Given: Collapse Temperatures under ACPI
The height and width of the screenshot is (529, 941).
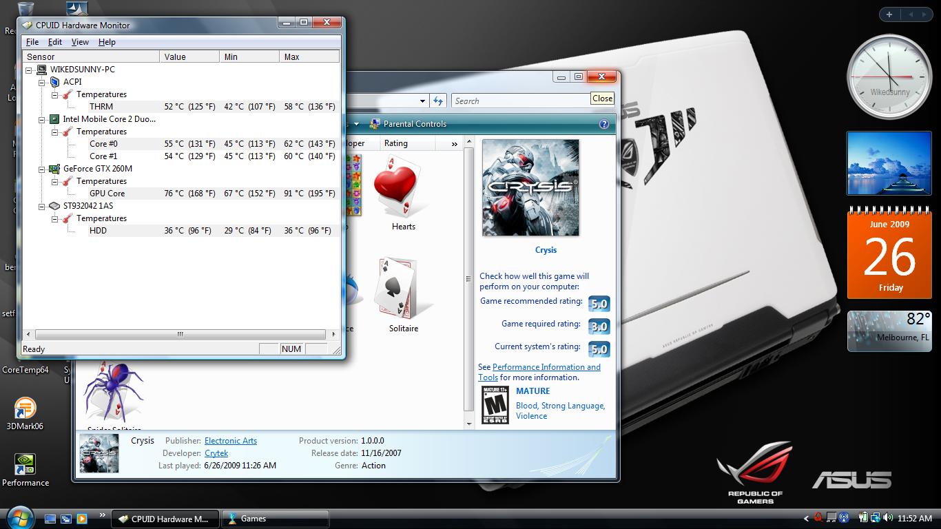Looking at the screenshot, I should coord(54,94).
